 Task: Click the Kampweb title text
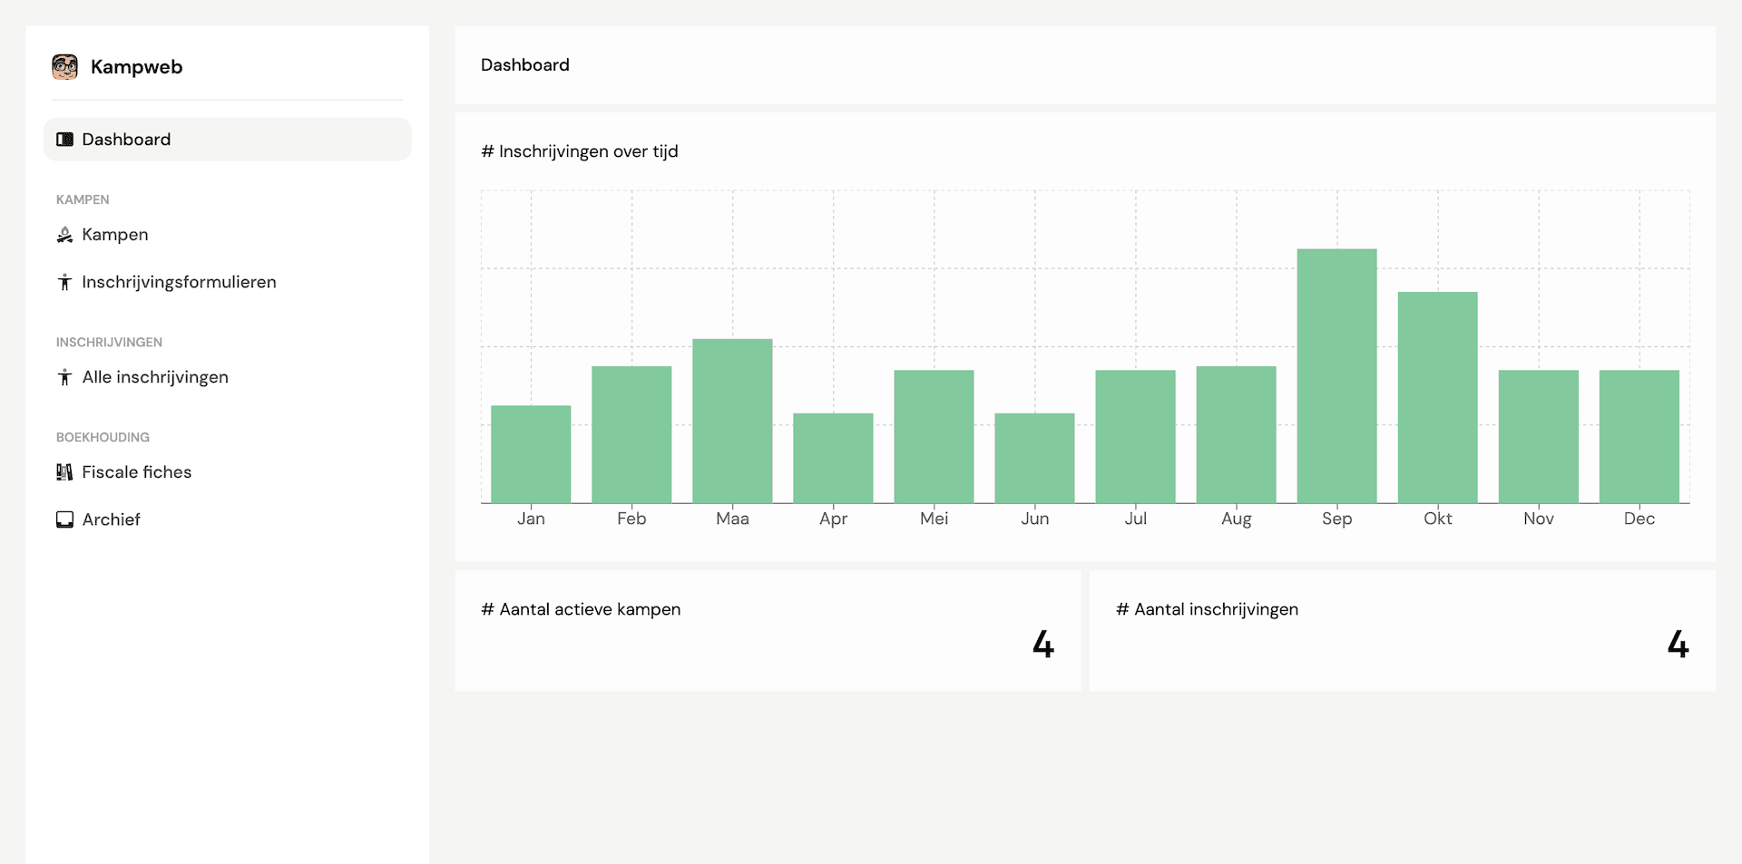tap(137, 66)
